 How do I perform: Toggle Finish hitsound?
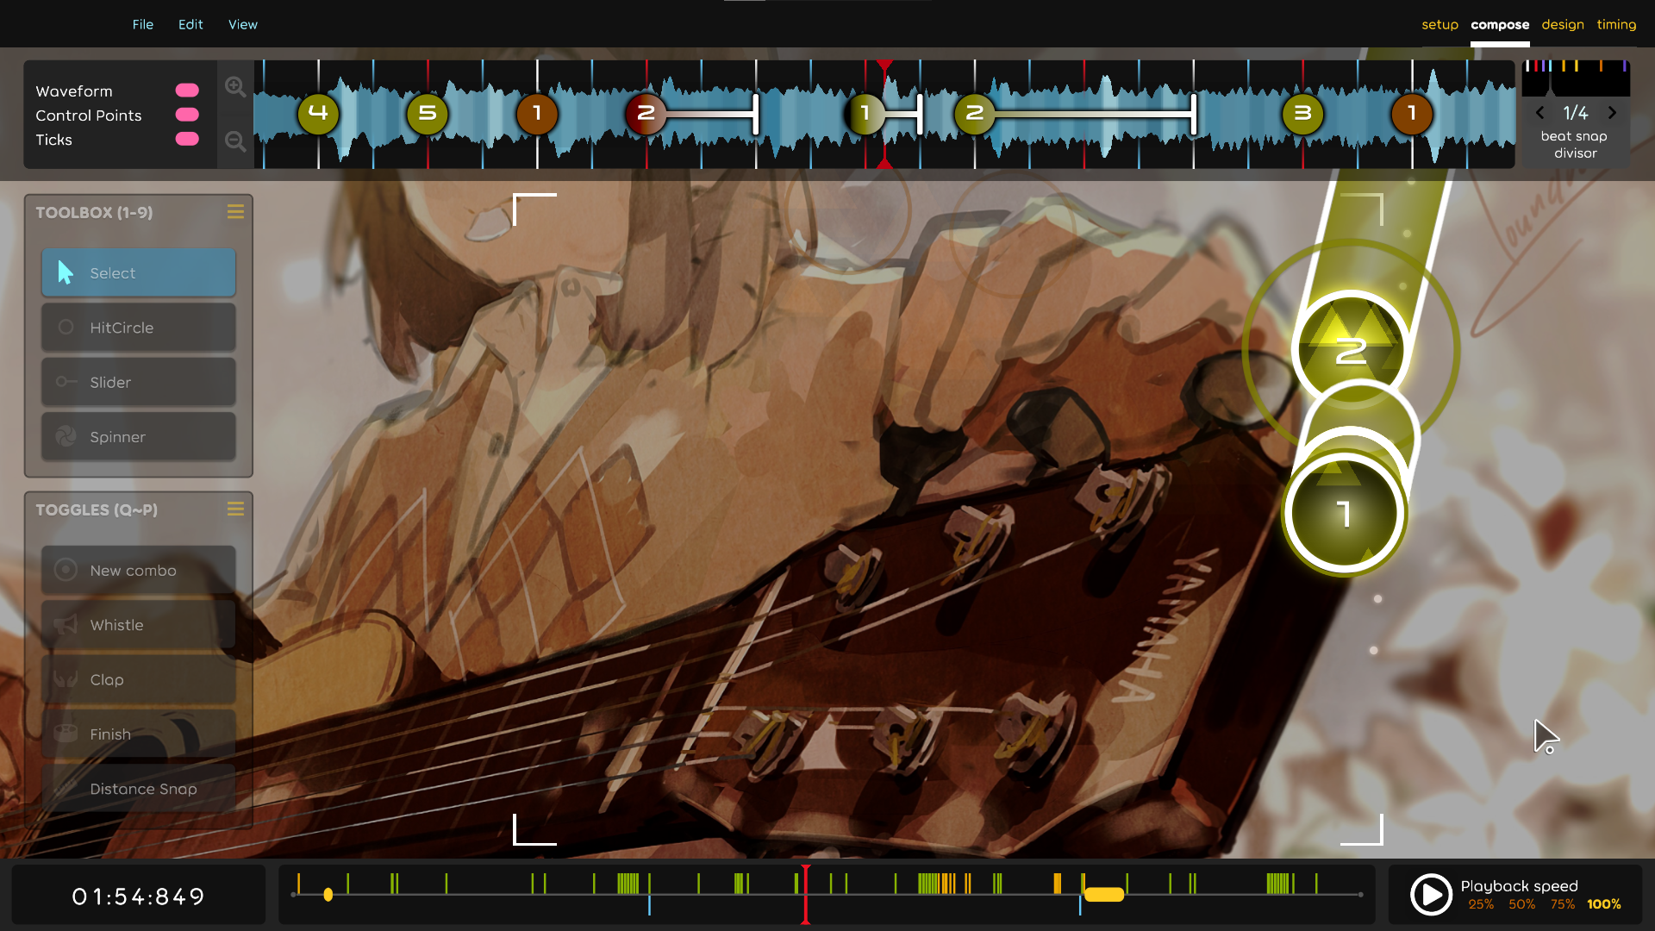tap(139, 734)
